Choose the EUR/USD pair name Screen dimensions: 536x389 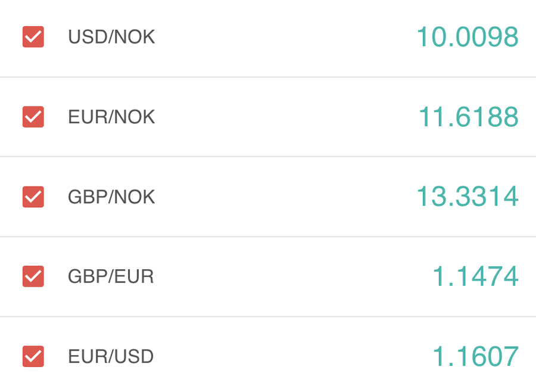pos(111,356)
